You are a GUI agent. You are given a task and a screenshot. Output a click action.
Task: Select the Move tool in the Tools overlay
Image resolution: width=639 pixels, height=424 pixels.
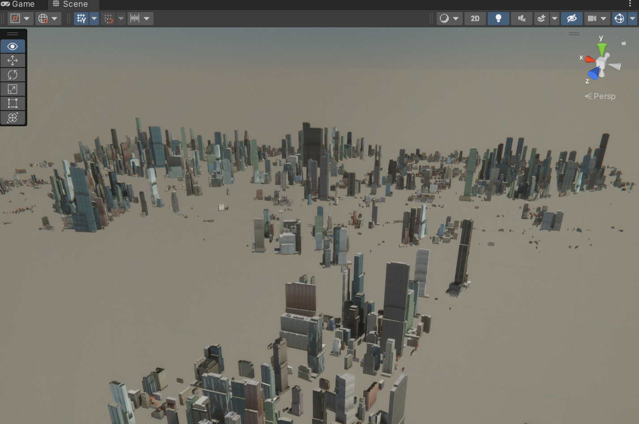13,60
